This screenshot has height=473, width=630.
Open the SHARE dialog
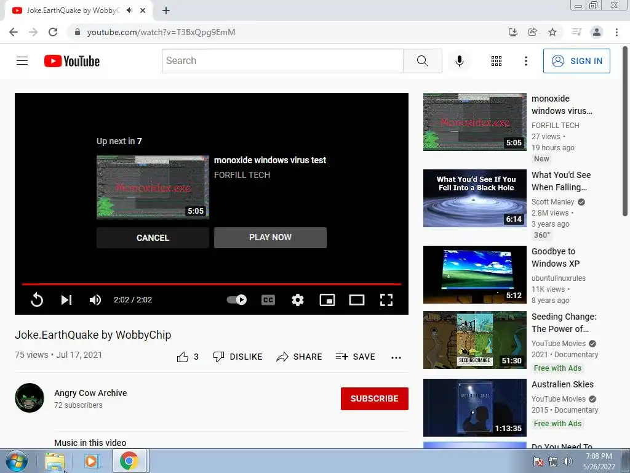pyautogui.click(x=300, y=357)
